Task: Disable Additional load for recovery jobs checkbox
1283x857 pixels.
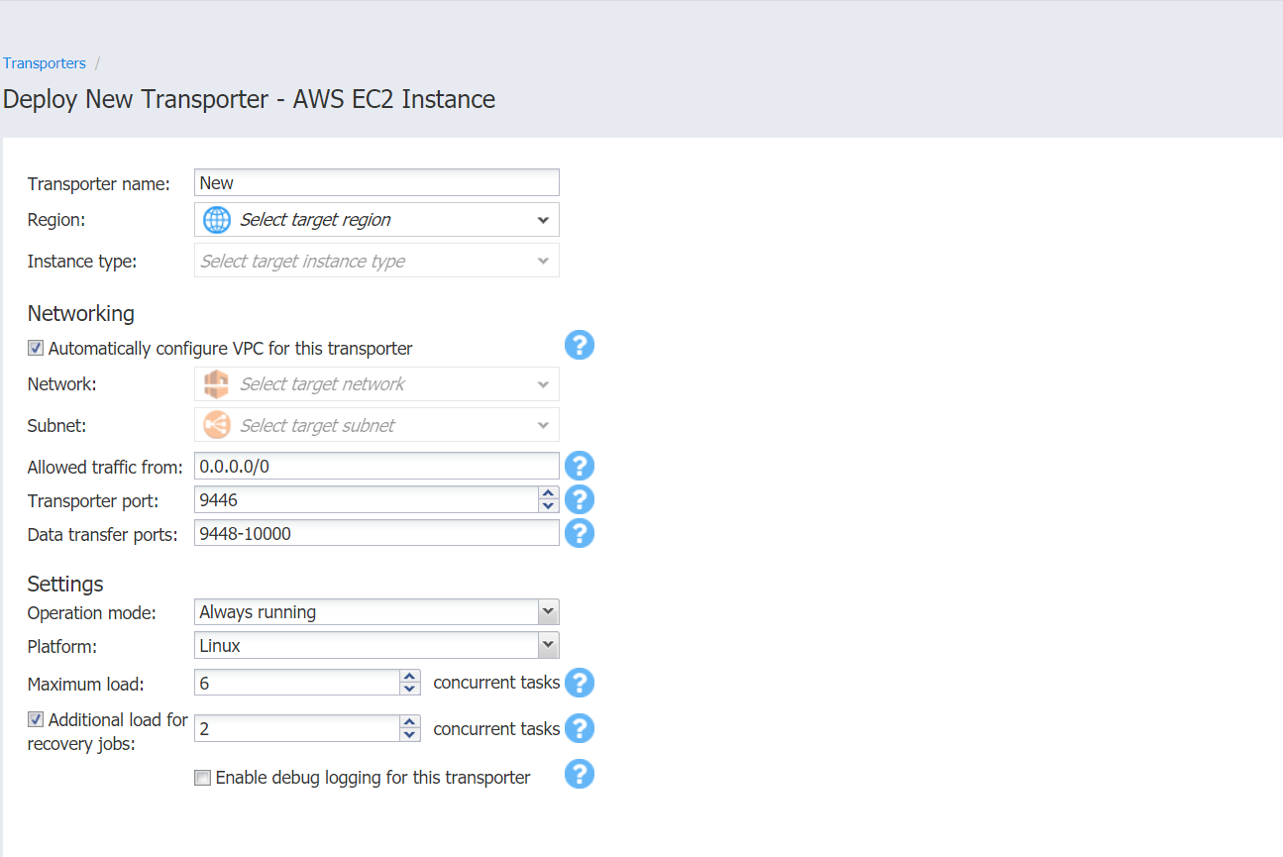Action: tap(36, 720)
